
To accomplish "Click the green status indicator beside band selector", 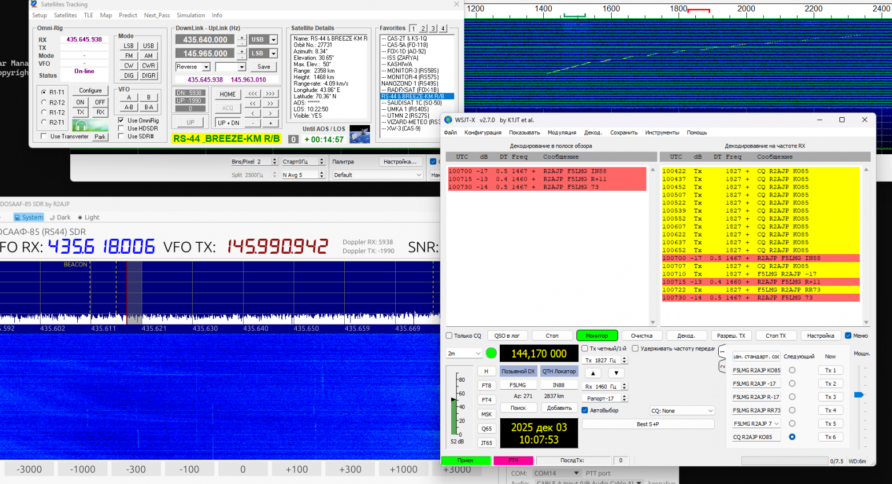I will point(491,353).
